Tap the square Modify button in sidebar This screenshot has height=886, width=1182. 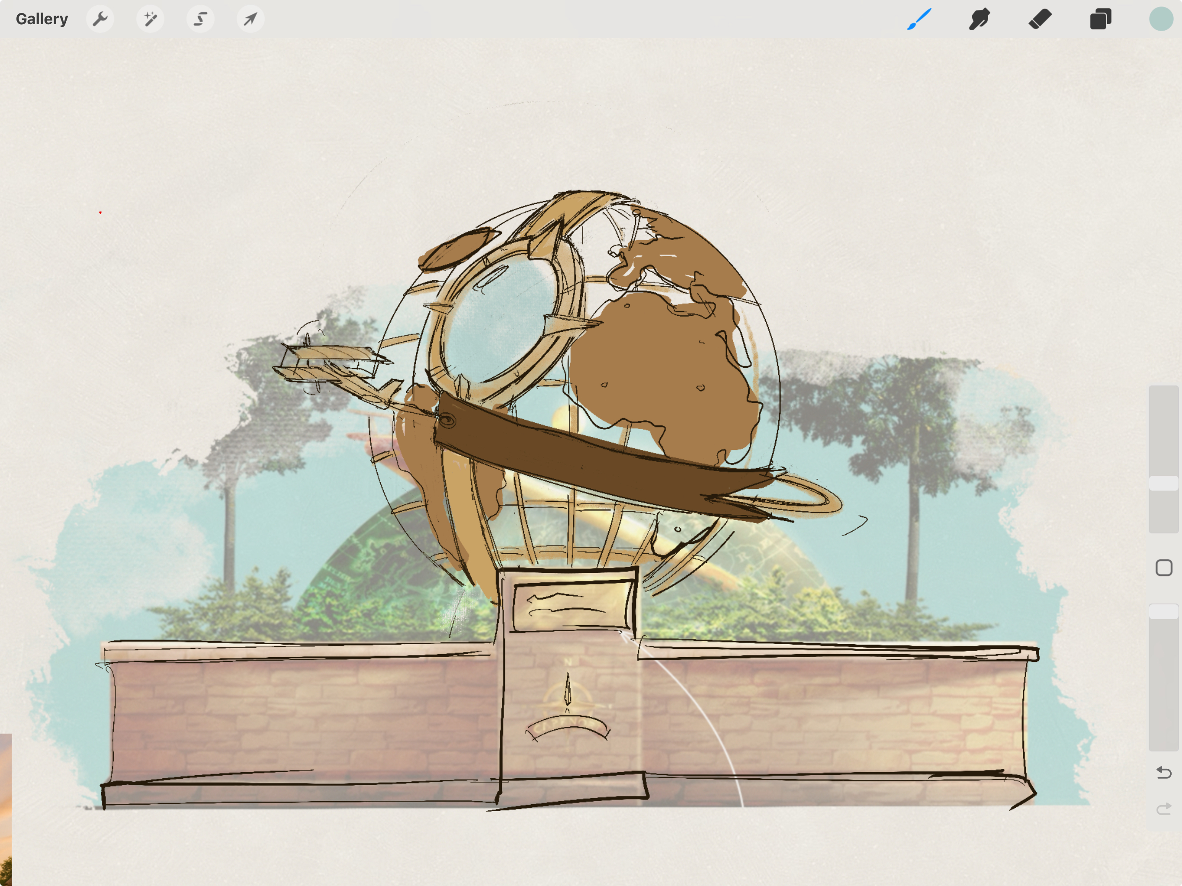(1163, 568)
